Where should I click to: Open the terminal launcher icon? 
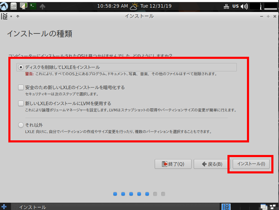[33, 6]
